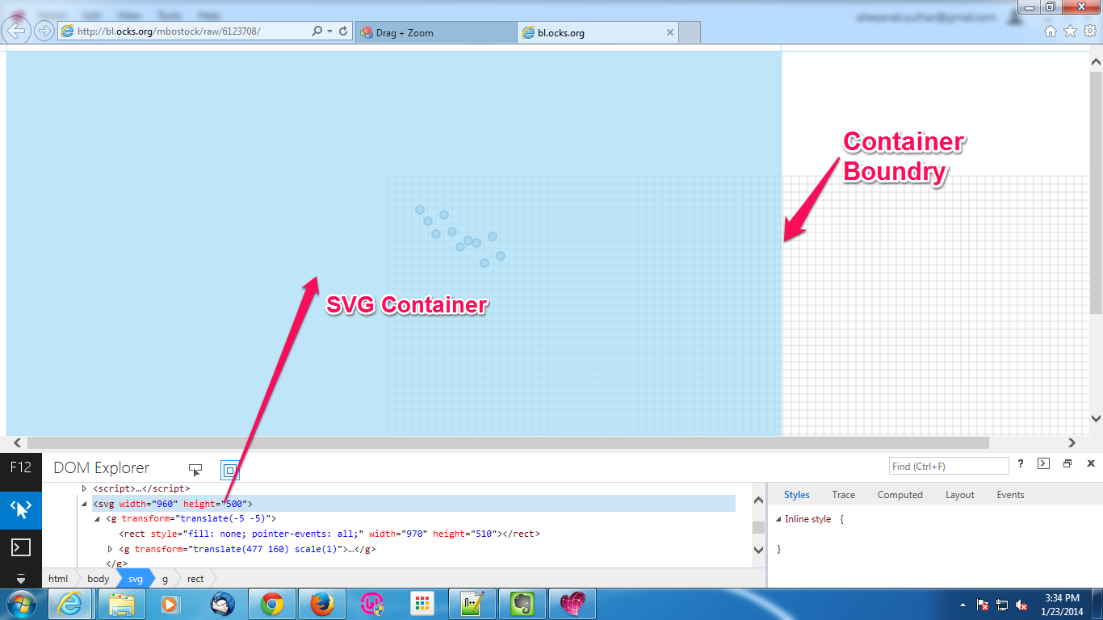Image resolution: width=1103 pixels, height=620 pixels.
Task: Show more developer tools in the sidebar
Action: [21, 578]
